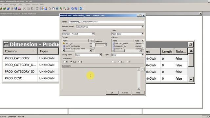Image resolution: width=210 pixels, height=118 pixels.
Task: Open the Diagram menu
Action: tap(27, 5)
